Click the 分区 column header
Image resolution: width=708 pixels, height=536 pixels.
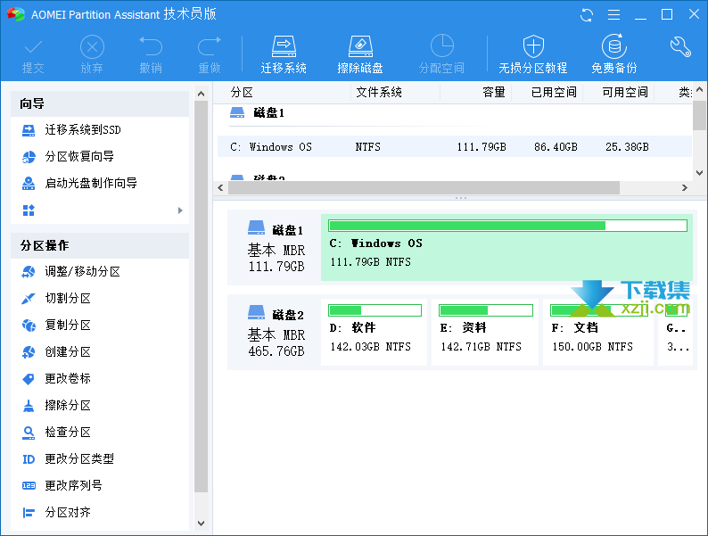[x=242, y=93]
